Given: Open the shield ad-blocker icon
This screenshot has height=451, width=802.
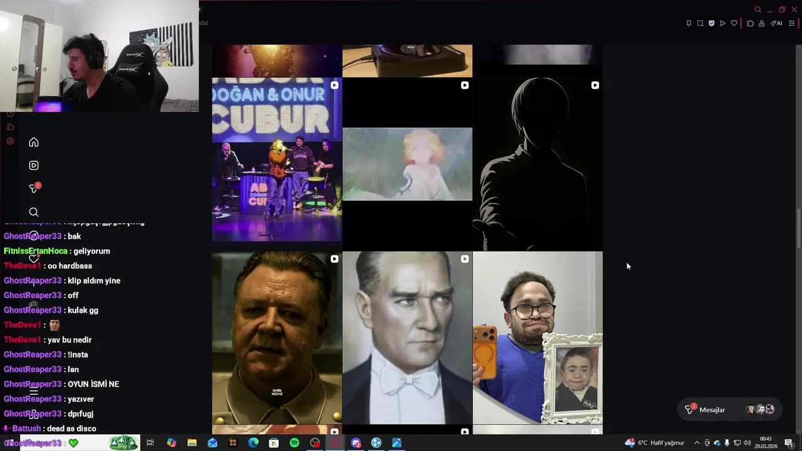Looking at the screenshot, I should pyautogui.click(x=711, y=23).
